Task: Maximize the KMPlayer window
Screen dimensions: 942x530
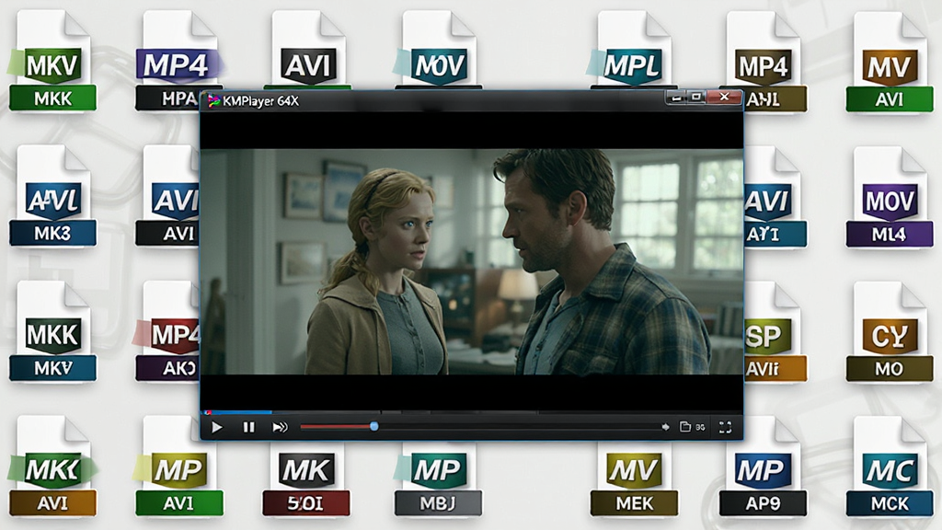Action: click(x=696, y=97)
